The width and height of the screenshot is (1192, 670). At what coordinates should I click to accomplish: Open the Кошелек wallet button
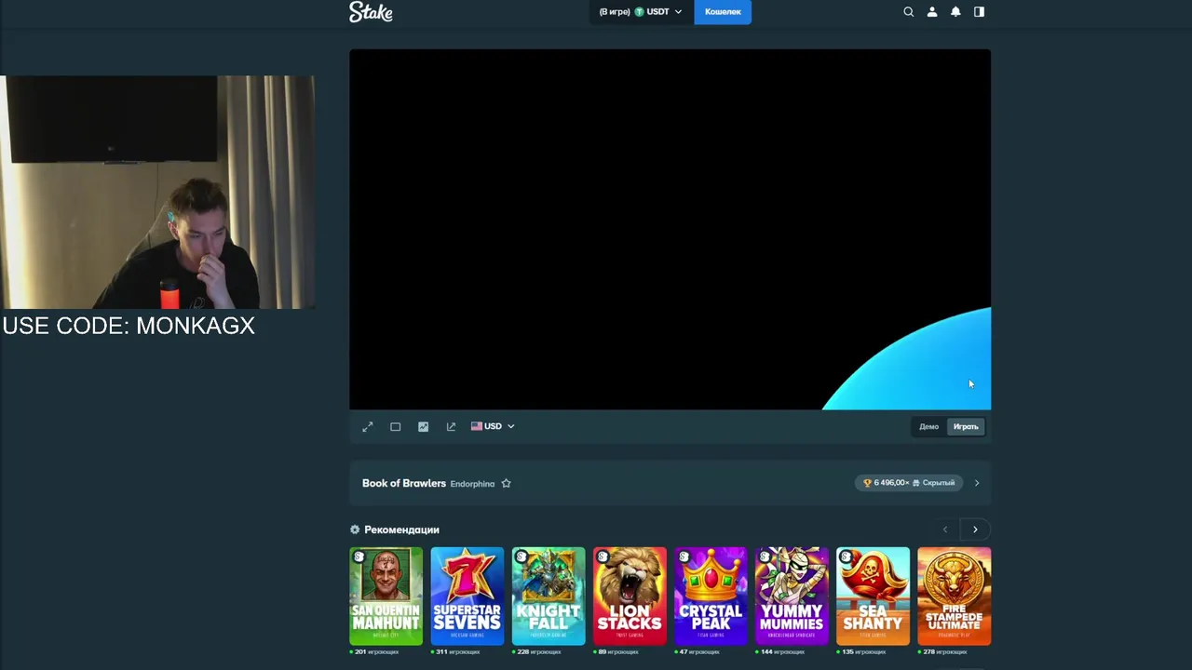pyautogui.click(x=723, y=12)
